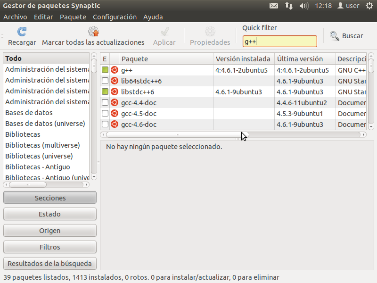This screenshot has width=377, height=283.
Task: Select the Todo section
Action: pyautogui.click(x=46, y=58)
